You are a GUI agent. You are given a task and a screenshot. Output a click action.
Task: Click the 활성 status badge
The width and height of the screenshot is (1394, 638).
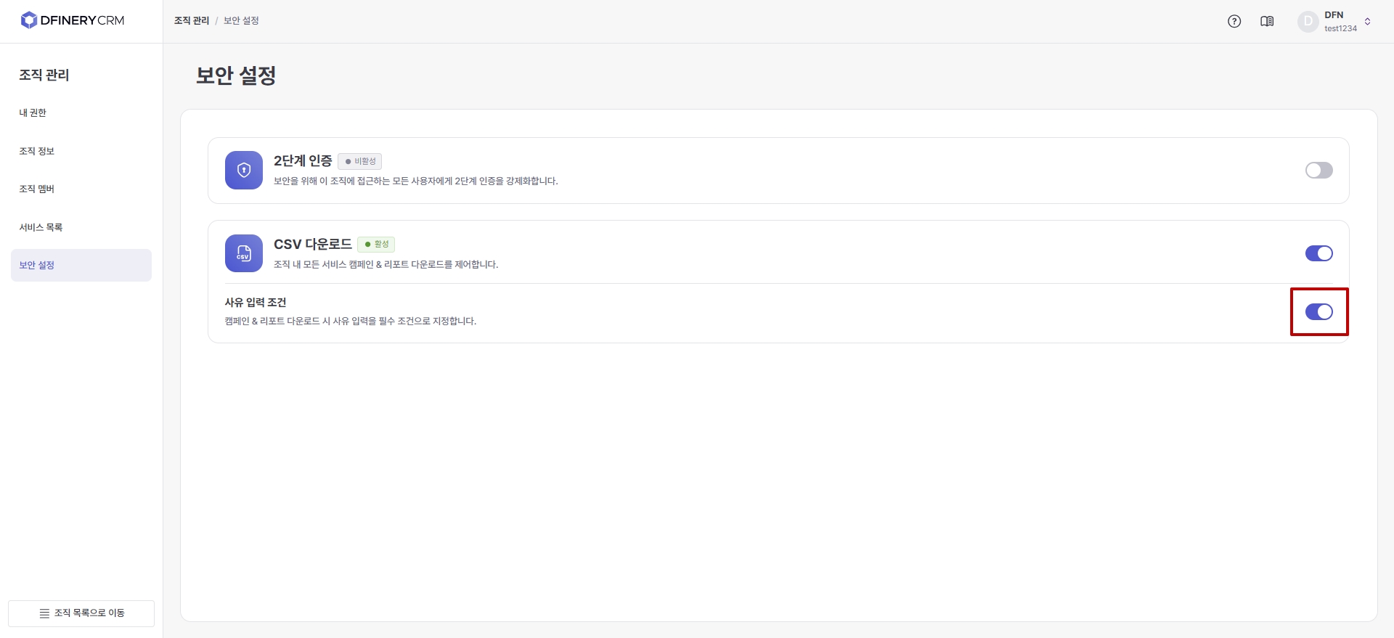coord(376,244)
